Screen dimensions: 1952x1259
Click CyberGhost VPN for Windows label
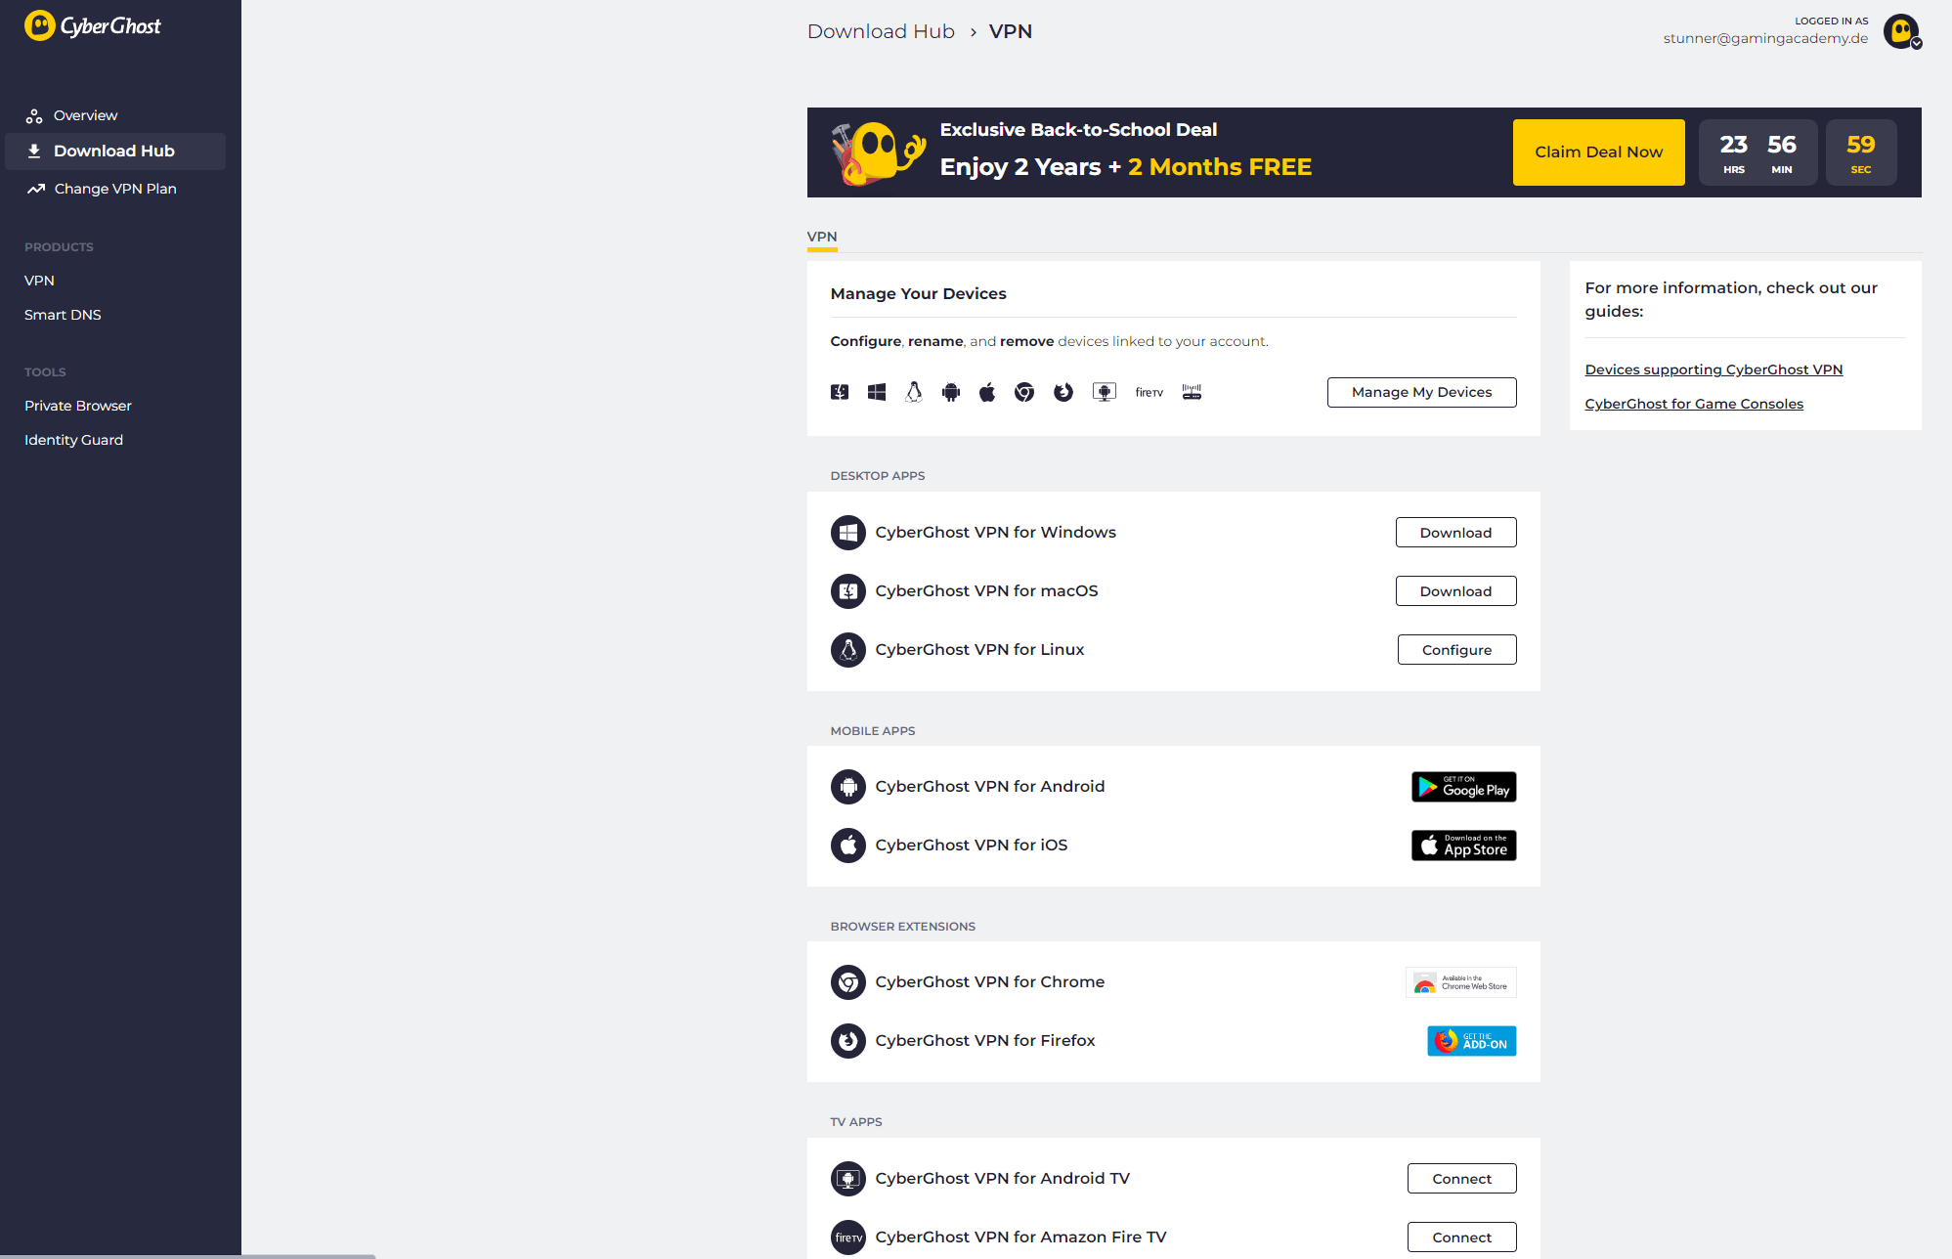(995, 533)
